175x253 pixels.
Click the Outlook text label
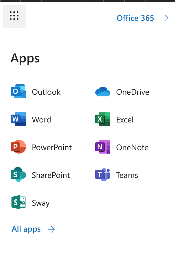[46, 92]
